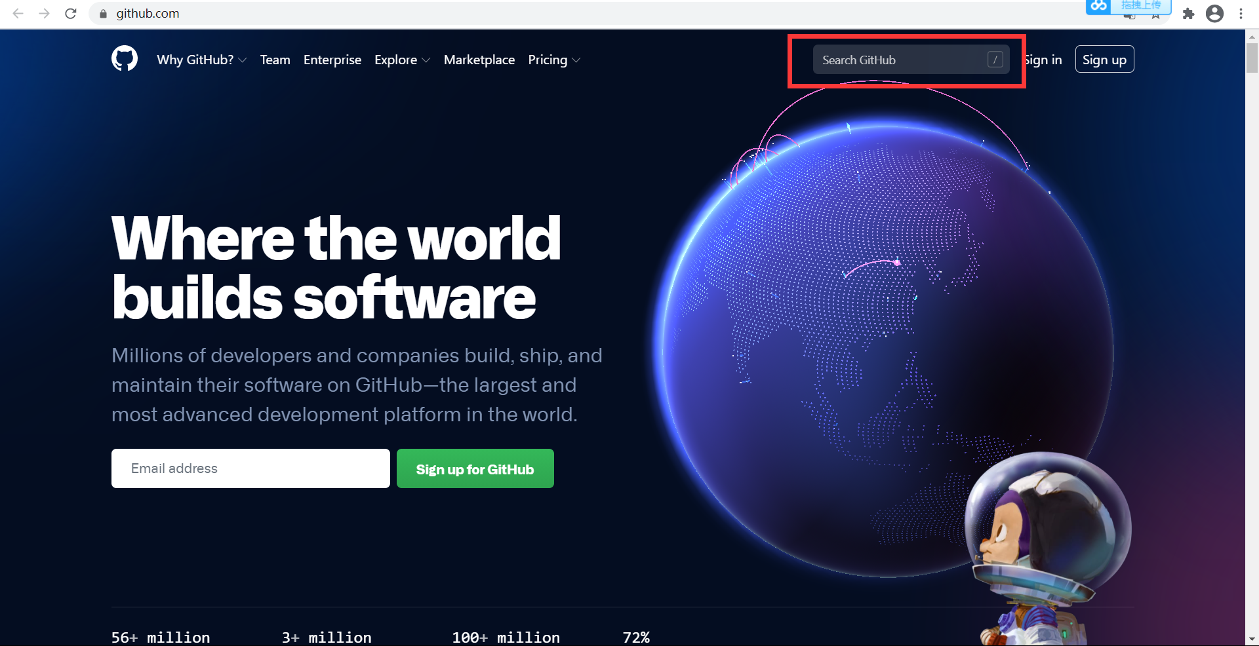
Task: Open the Chrome profile avatar icon
Action: 1214,14
